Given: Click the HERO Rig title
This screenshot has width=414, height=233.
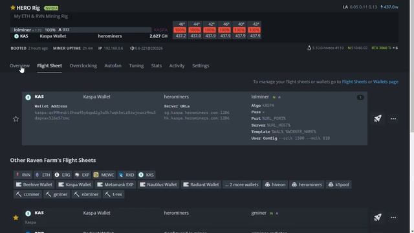Looking at the screenshot, I should [28, 8].
